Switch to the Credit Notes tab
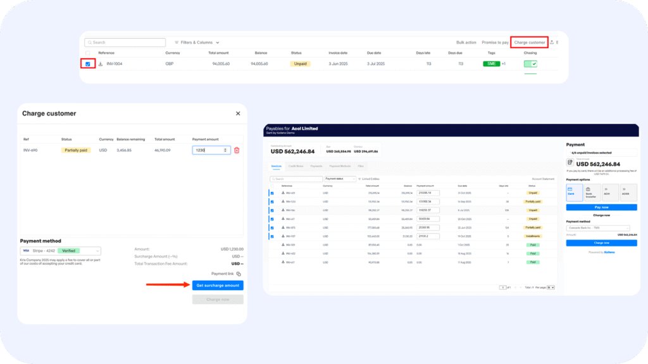Image resolution: width=648 pixels, height=364 pixels. click(296, 166)
